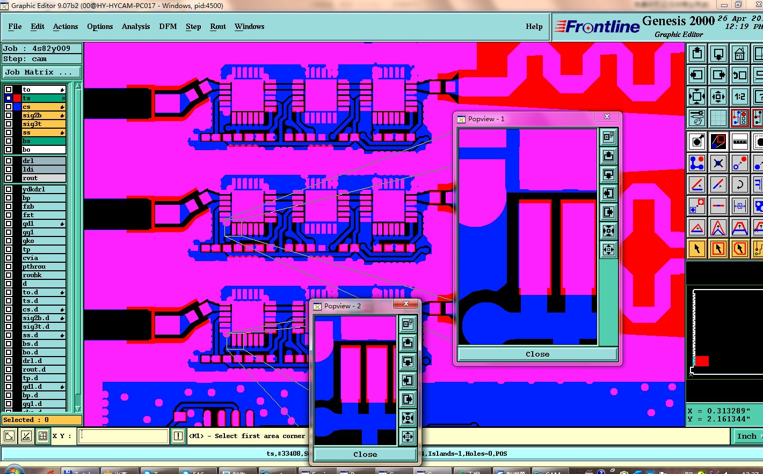Click Close in Popview - 2
The width and height of the screenshot is (763, 474).
(x=365, y=454)
